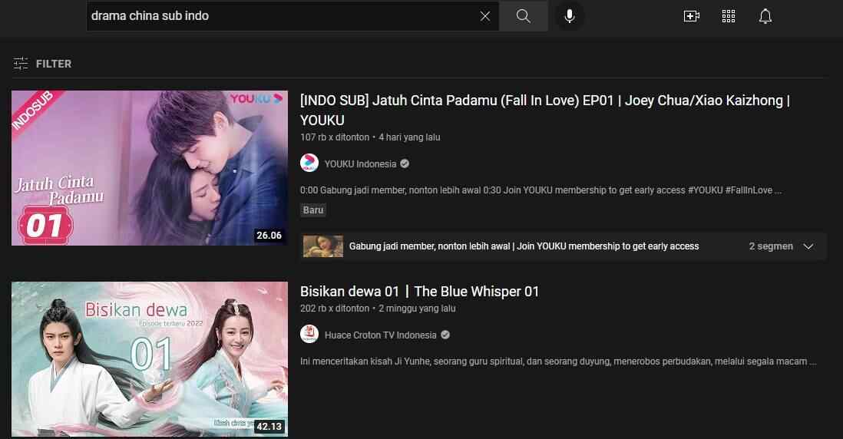Expand the 2 segmen chapters chevron
This screenshot has height=439, width=843.
[808, 246]
